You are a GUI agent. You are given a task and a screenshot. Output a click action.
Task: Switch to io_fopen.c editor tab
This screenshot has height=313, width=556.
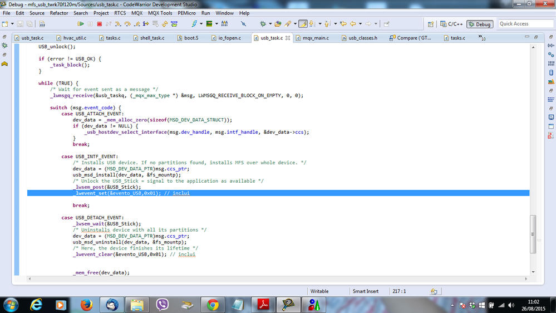226,38
